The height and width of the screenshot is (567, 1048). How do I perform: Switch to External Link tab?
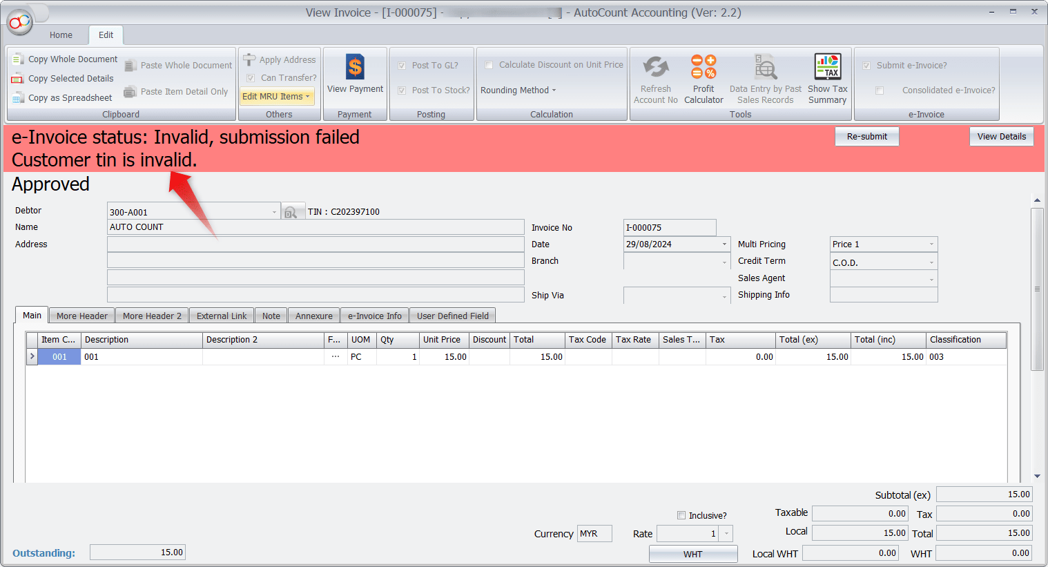tap(222, 316)
